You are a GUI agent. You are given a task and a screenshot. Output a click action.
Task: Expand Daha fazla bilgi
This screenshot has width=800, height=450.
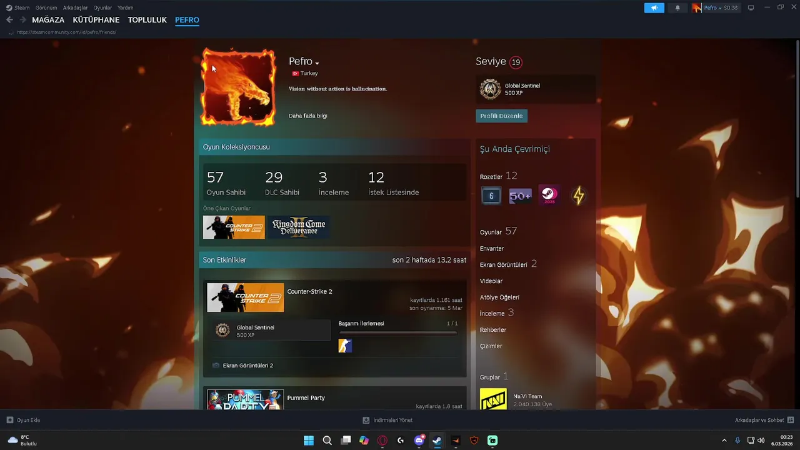click(307, 116)
